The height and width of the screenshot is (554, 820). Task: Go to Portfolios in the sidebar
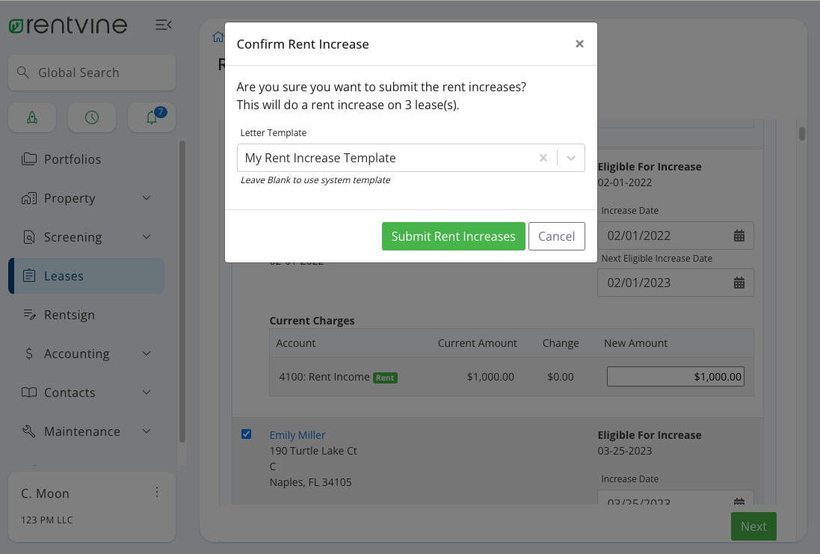72,159
